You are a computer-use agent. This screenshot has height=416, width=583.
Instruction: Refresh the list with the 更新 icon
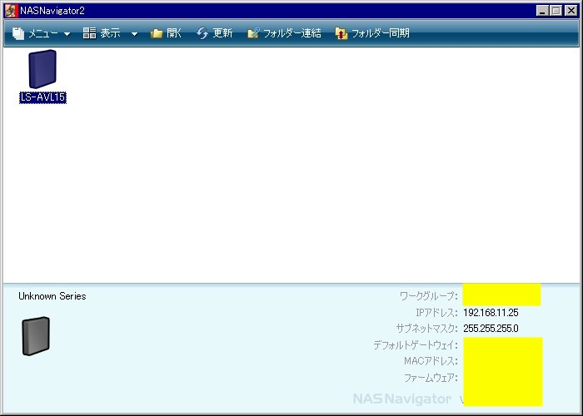coord(202,33)
